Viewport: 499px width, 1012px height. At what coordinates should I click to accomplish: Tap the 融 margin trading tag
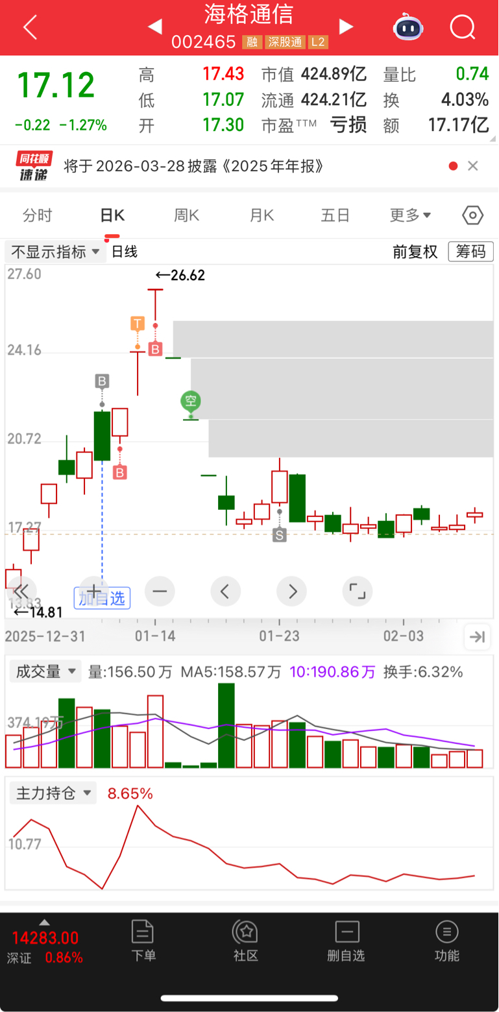click(x=251, y=43)
